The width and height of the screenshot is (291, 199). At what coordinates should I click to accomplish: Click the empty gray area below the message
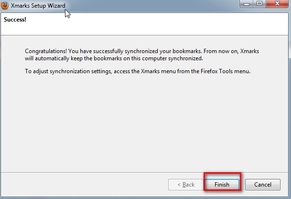click(x=144, y=122)
